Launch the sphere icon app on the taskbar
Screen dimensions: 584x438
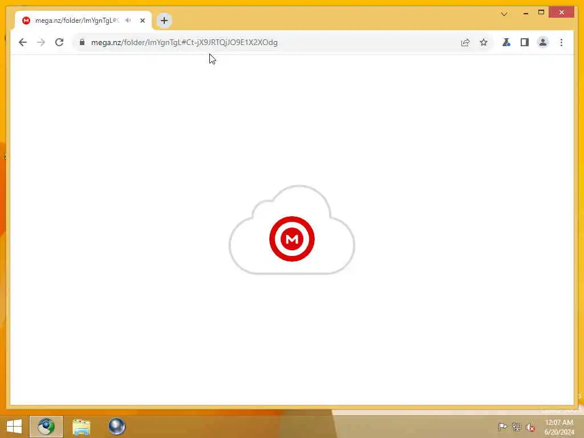(x=116, y=427)
